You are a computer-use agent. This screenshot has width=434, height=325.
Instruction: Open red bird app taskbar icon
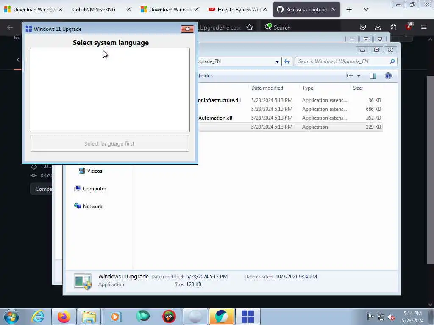[x=169, y=317]
